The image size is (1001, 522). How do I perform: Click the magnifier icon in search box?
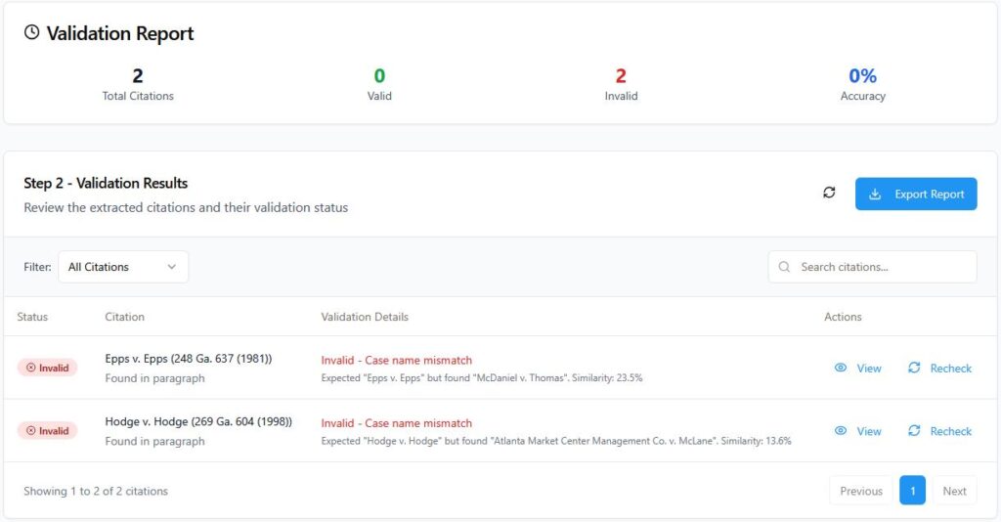click(x=785, y=267)
